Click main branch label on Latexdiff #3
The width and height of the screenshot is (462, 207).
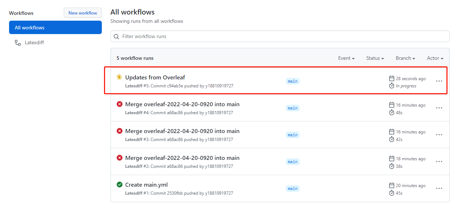[292, 135]
